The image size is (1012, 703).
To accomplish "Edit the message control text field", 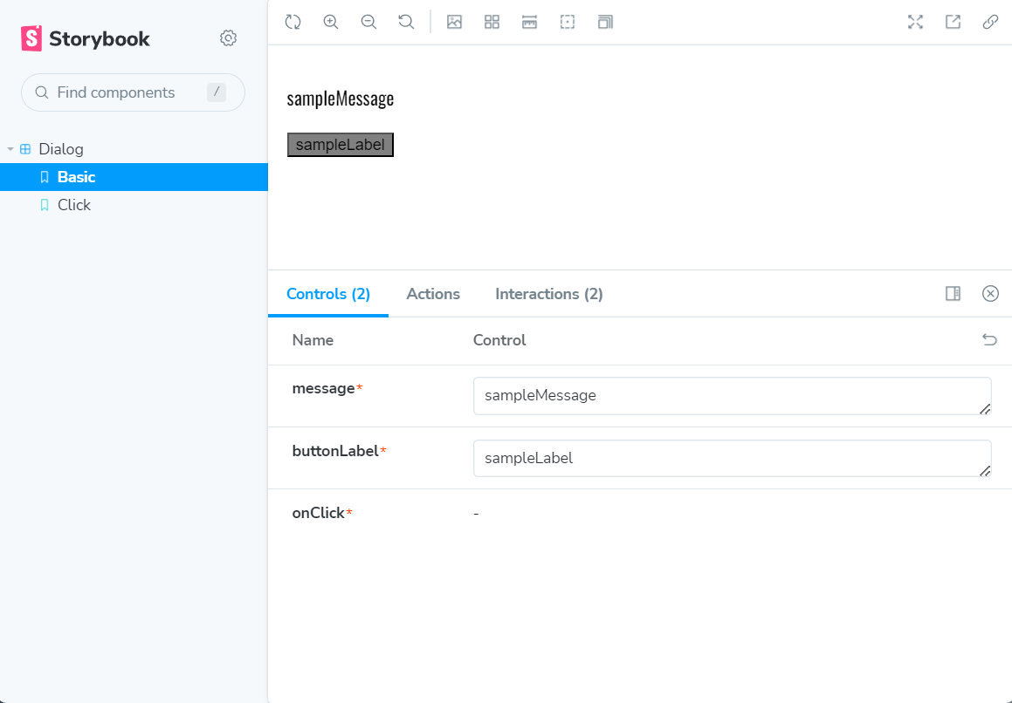I will (732, 395).
